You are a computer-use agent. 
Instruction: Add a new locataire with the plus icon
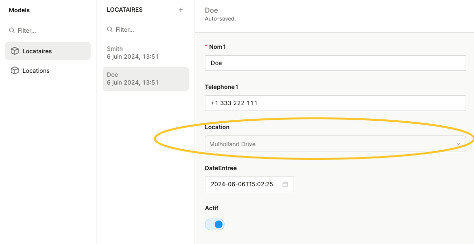click(181, 10)
